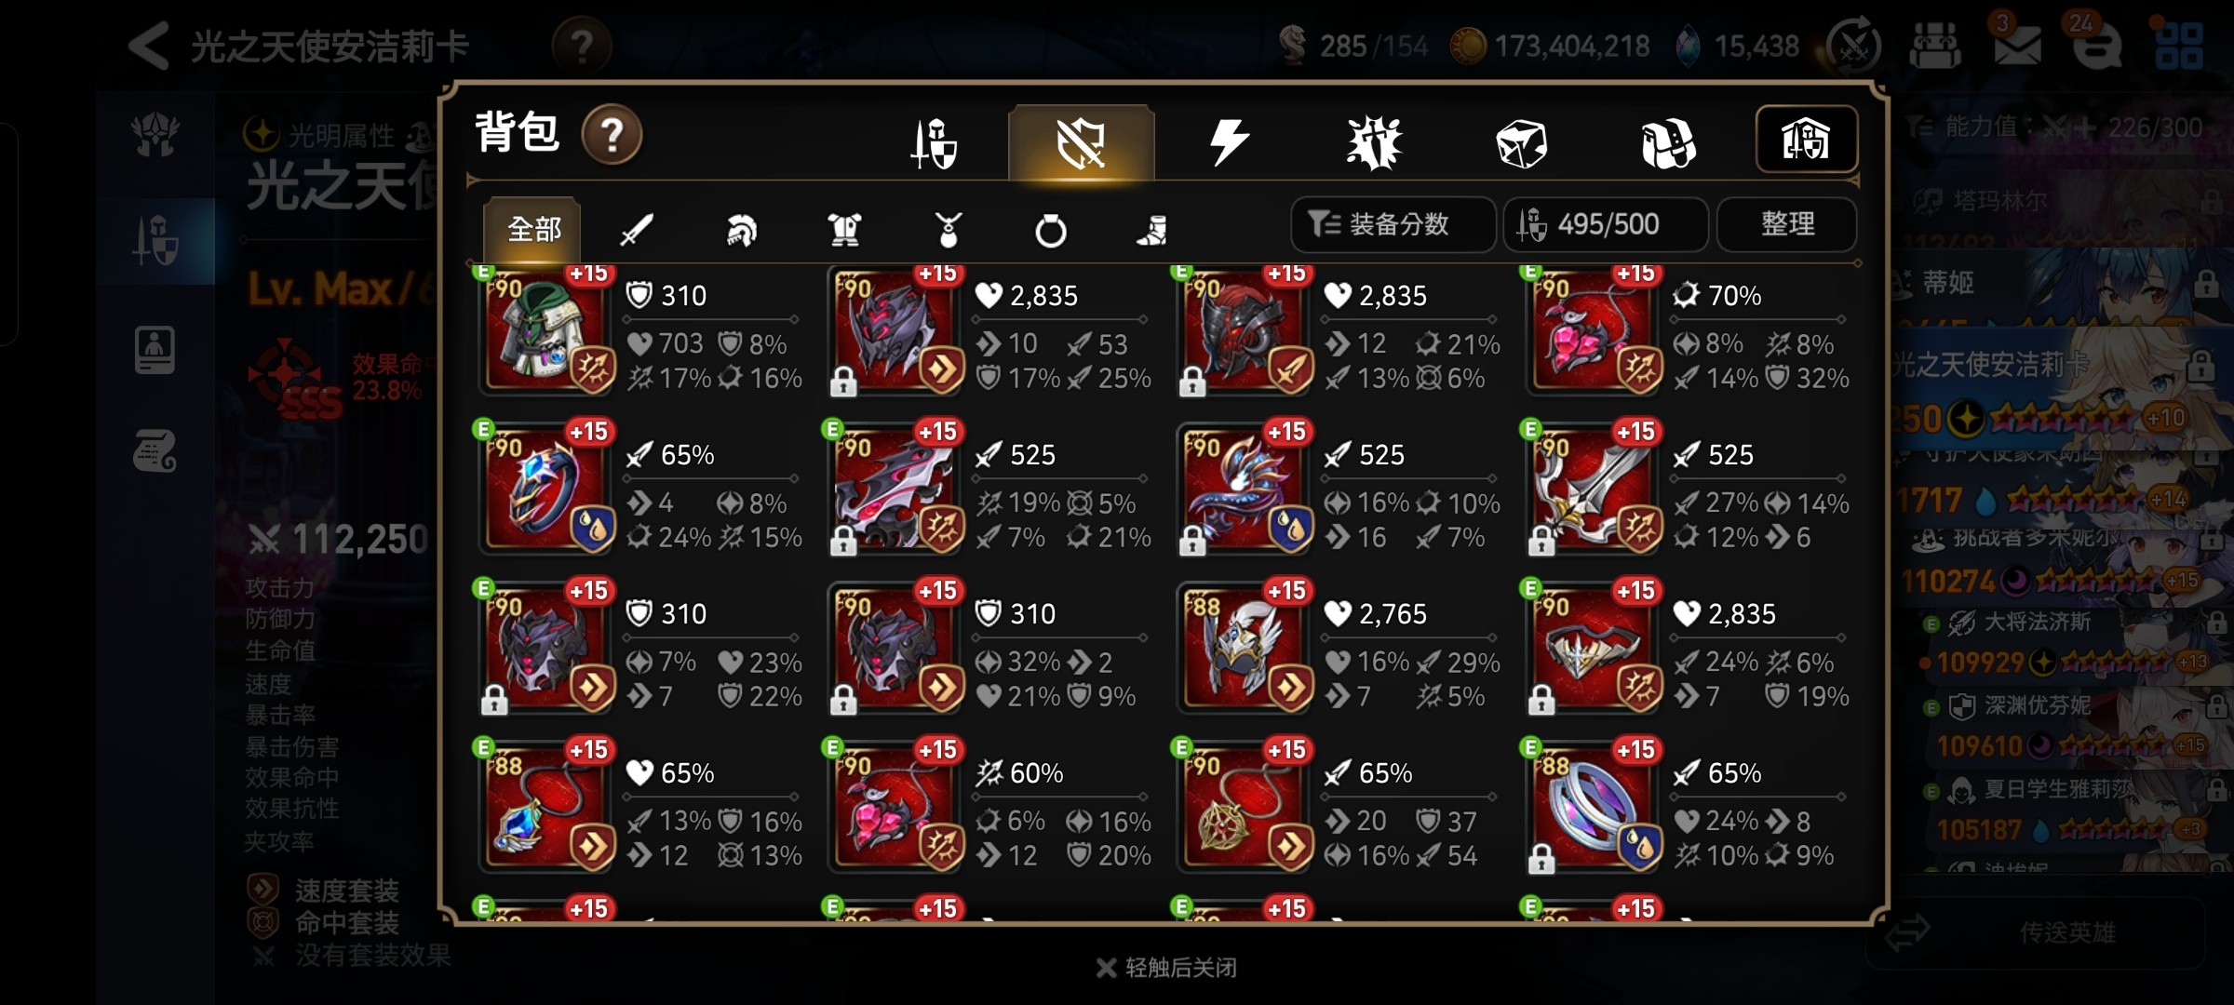Select the necklace filter icon
The height and width of the screenshot is (1005, 2234).
tap(948, 229)
